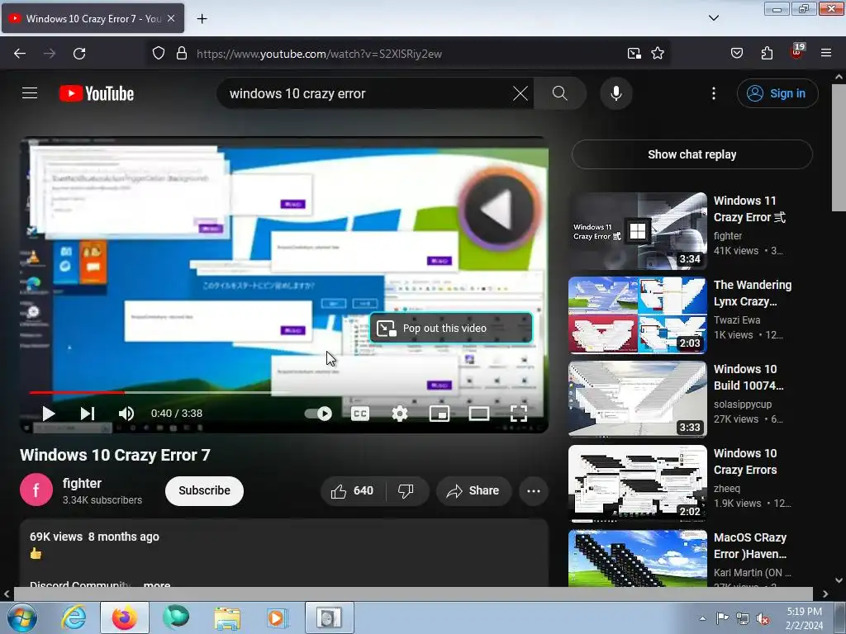Open more actions ellipsis beside Share
This screenshot has height=634, width=846.
pos(533,490)
